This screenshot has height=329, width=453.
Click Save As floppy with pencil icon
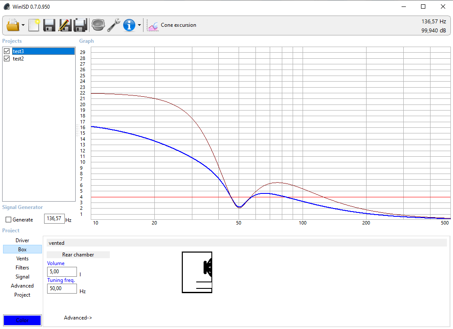click(65, 25)
